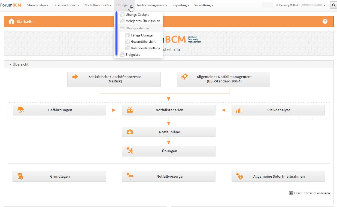Viewport: 337px width, 207px height.
Task: Click the user icon beside Henning Wilhelm
Action: (277, 5)
